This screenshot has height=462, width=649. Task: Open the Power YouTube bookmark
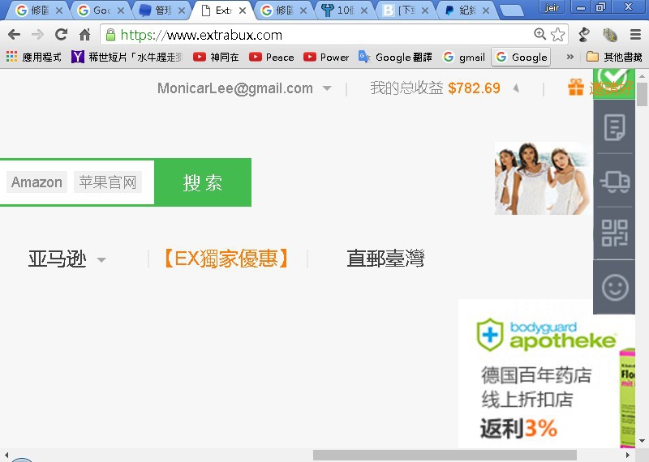[326, 57]
